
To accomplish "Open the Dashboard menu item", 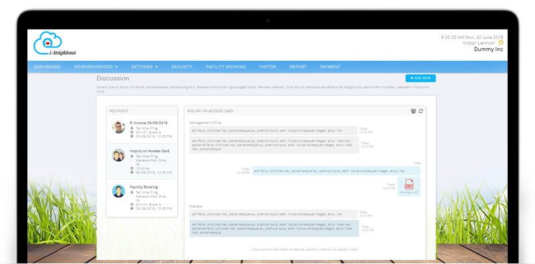I will [47, 67].
